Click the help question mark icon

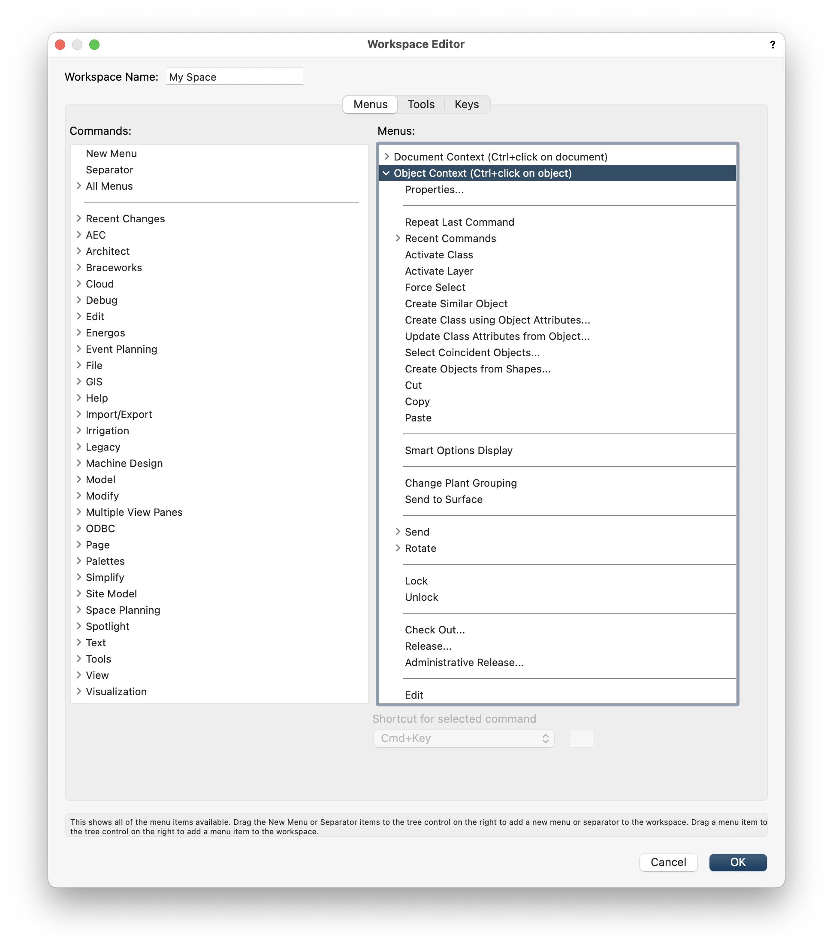click(x=772, y=45)
